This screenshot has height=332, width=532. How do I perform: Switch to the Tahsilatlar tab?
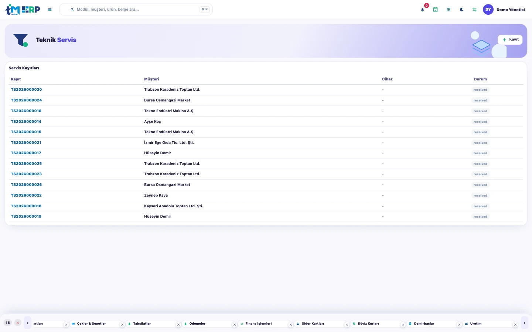[142, 324]
